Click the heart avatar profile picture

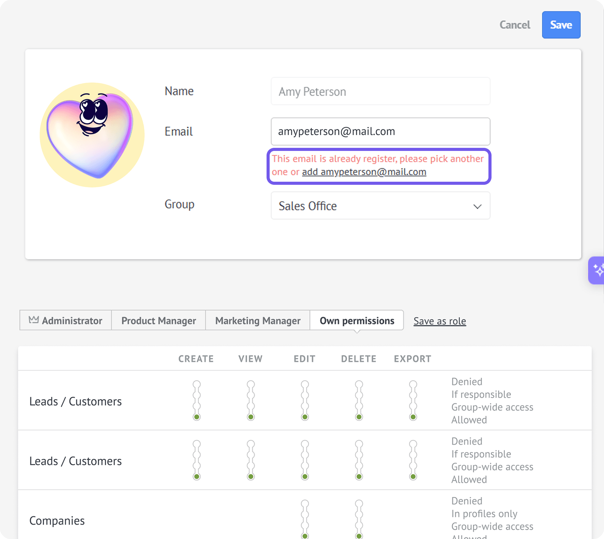[92, 135]
